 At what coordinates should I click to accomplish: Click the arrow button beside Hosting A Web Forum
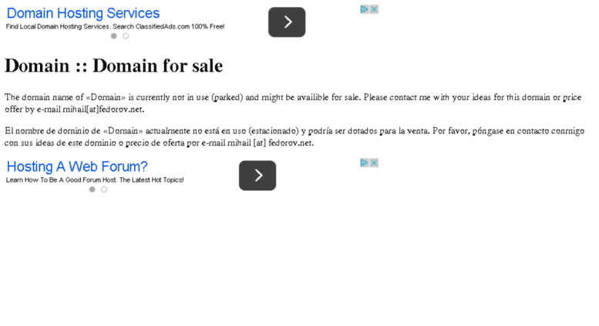tap(257, 176)
